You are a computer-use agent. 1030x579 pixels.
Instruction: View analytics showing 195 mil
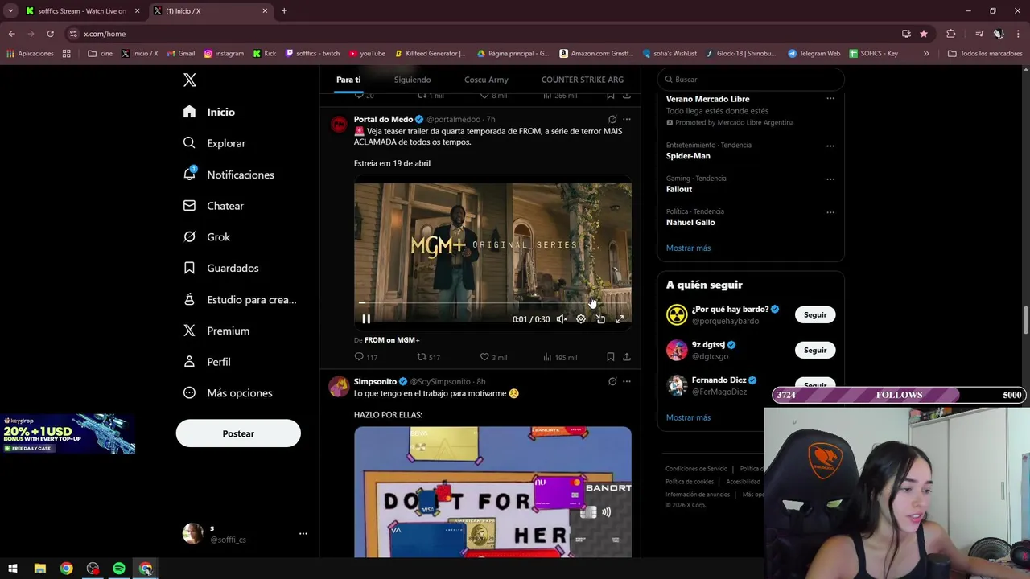(560, 357)
